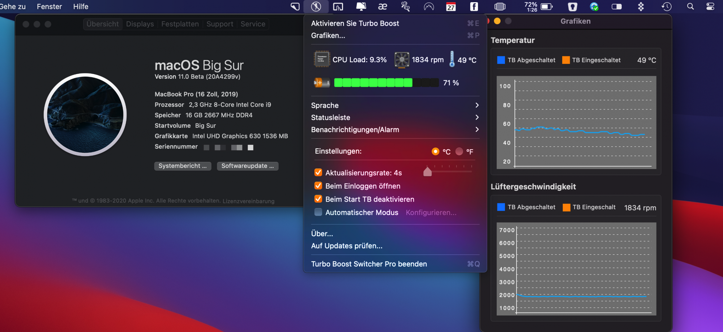This screenshot has width=723, height=332.
Task: Select the °C temperature unit
Action: pyautogui.click(x=436, y=151)
